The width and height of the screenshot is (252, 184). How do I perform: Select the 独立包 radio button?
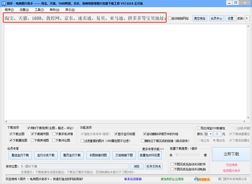click(199, 140)
